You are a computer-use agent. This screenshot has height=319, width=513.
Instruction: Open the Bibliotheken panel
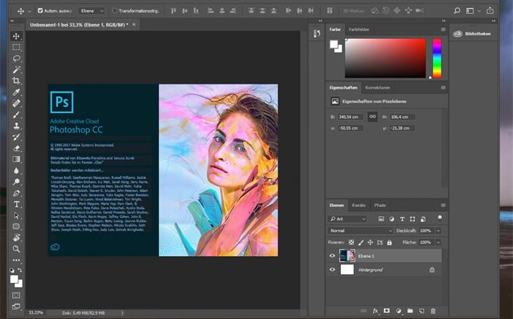[x=472, y=34]
